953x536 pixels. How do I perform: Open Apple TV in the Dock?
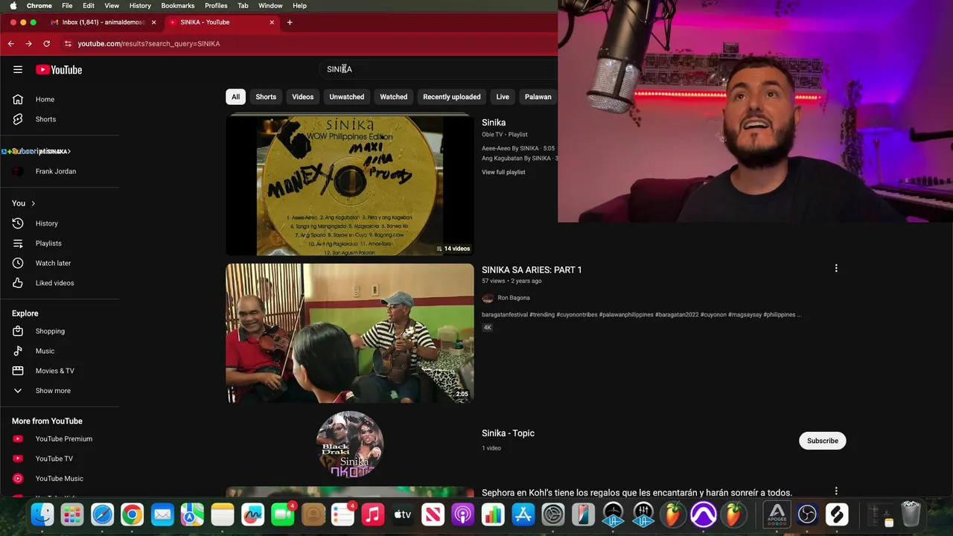(x=403, y=514)
